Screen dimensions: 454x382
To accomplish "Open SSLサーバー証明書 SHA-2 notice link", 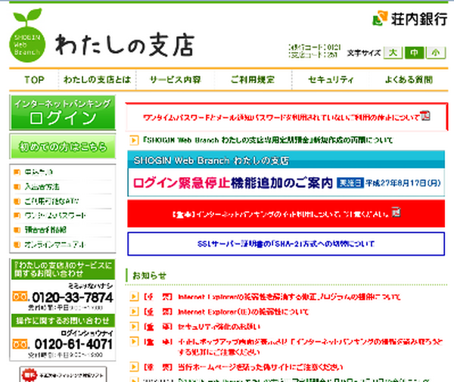I will [x=286, y=244].
